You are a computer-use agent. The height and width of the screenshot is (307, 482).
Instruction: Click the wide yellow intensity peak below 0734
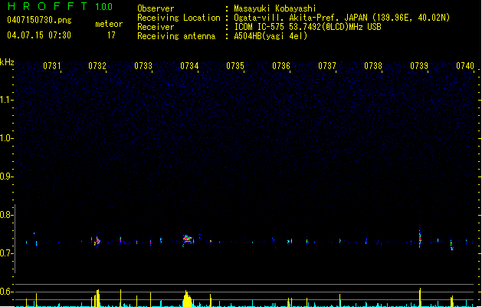point(187,299)
